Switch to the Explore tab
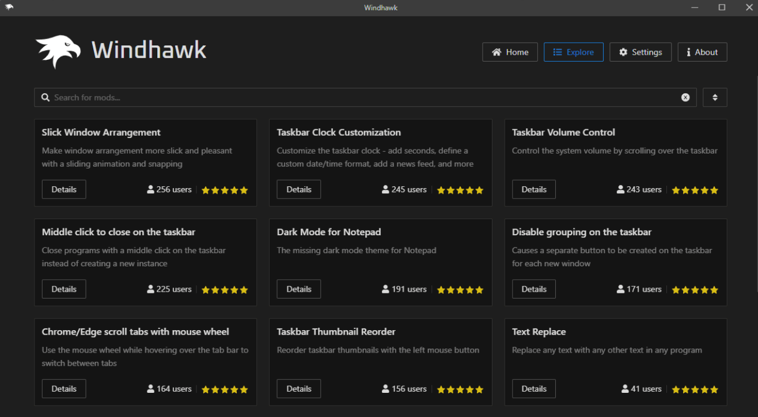The image size is (758, 417). pos(573,52)
